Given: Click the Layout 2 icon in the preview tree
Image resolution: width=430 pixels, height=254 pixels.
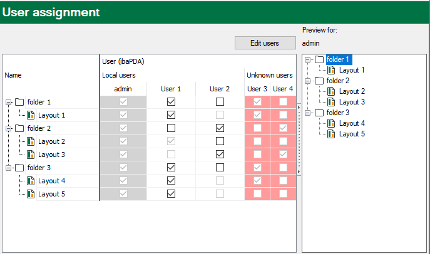Looking at the screenshot, I should [x=332, y=91].
